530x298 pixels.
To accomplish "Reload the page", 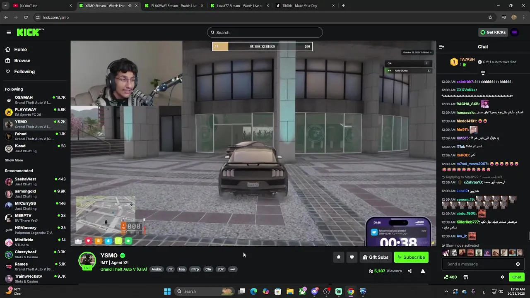I will [x=26, y=17].
